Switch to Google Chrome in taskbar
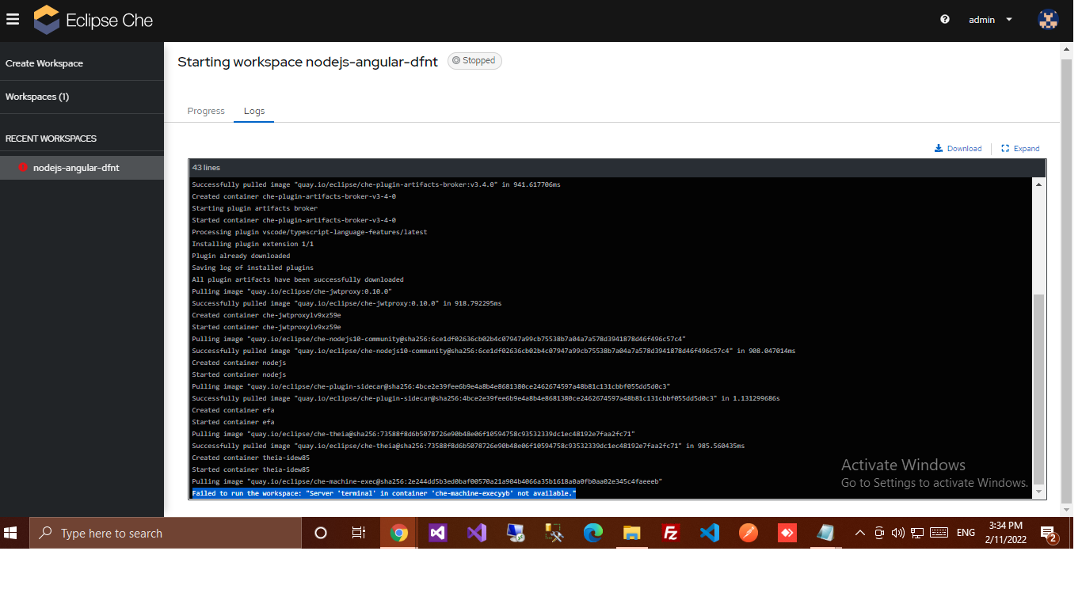The width and height of the screenshot is (1082, 608). tap(398, 533)
